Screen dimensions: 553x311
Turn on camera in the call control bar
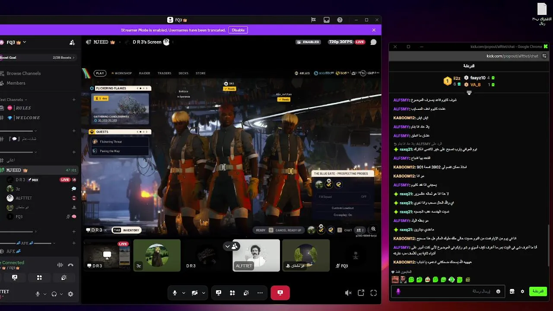click(195, 293)
